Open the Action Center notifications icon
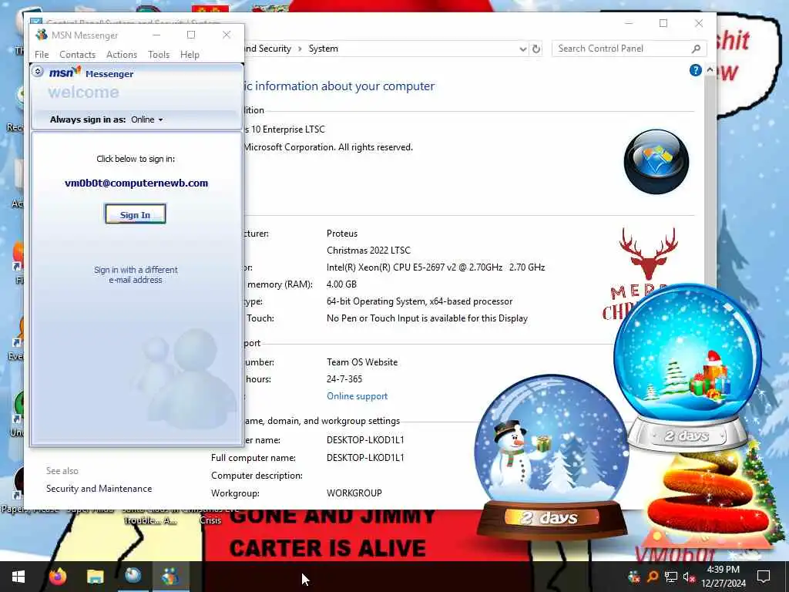789x592 pixels. 764,577
